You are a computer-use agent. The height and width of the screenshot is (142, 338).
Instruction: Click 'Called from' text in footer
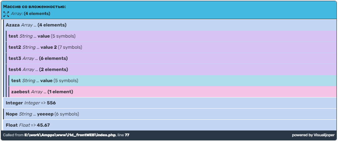(13, 135)
